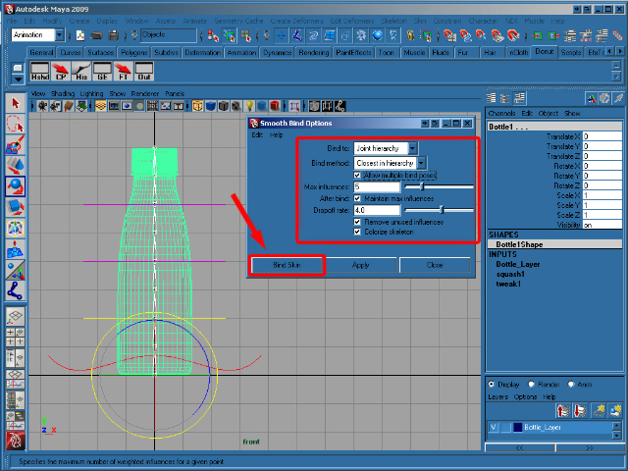Choose the Paint Selection tool
Viewport: 628px width, 471px height.
[15, 144]
